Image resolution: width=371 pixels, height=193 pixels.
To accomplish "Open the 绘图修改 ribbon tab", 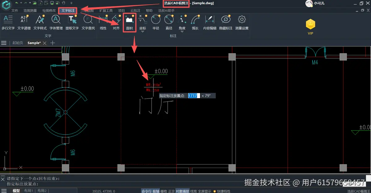I will (x=49, y=10).
